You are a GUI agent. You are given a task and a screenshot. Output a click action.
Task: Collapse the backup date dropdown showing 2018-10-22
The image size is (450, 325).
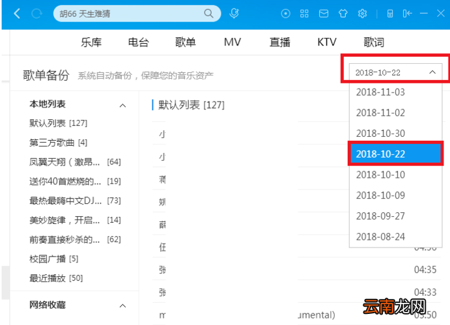(x=395, y=72)
